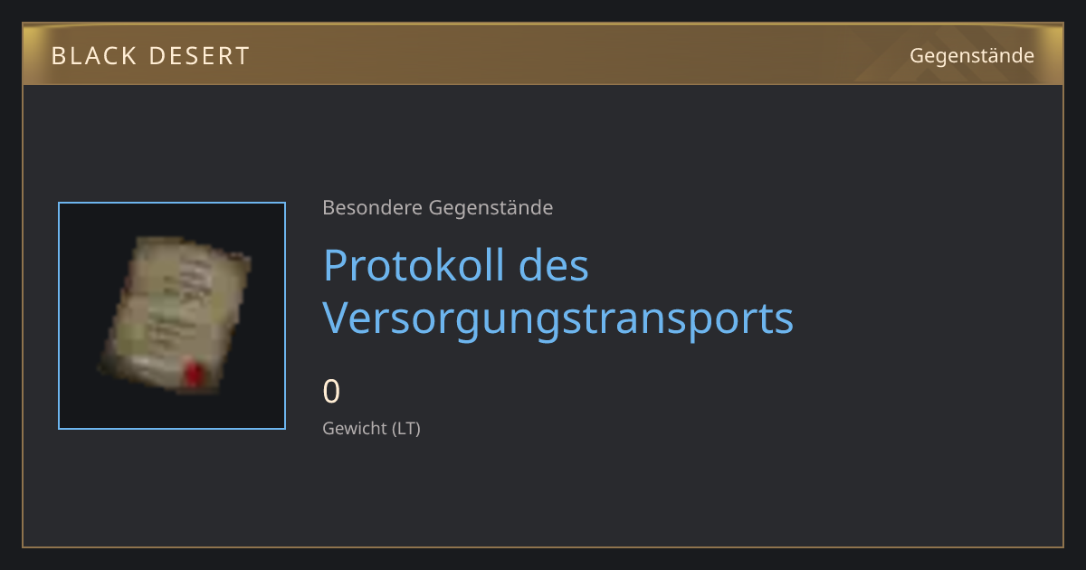This screenshot has width=1086, height=570.
Task: Click the word Besondere in category line
Action: click(373, 208)
